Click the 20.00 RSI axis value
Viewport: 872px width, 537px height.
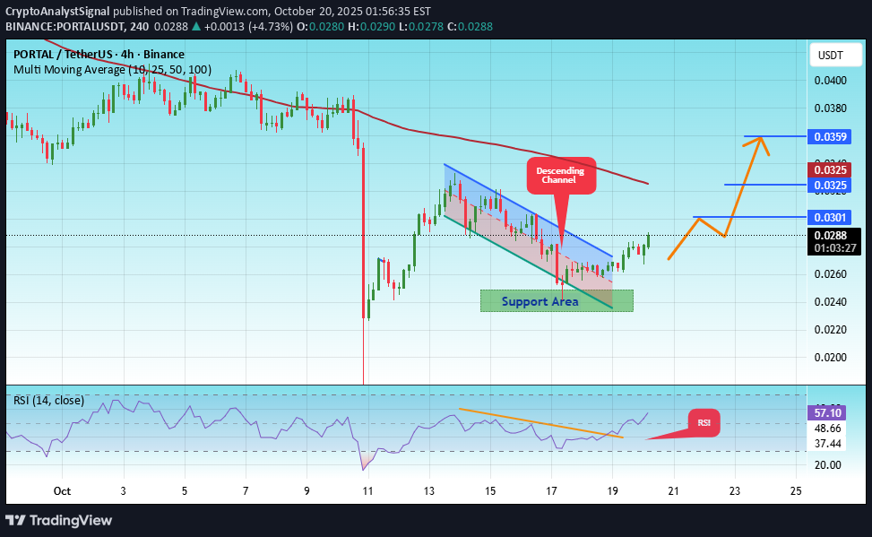point(827,464)
